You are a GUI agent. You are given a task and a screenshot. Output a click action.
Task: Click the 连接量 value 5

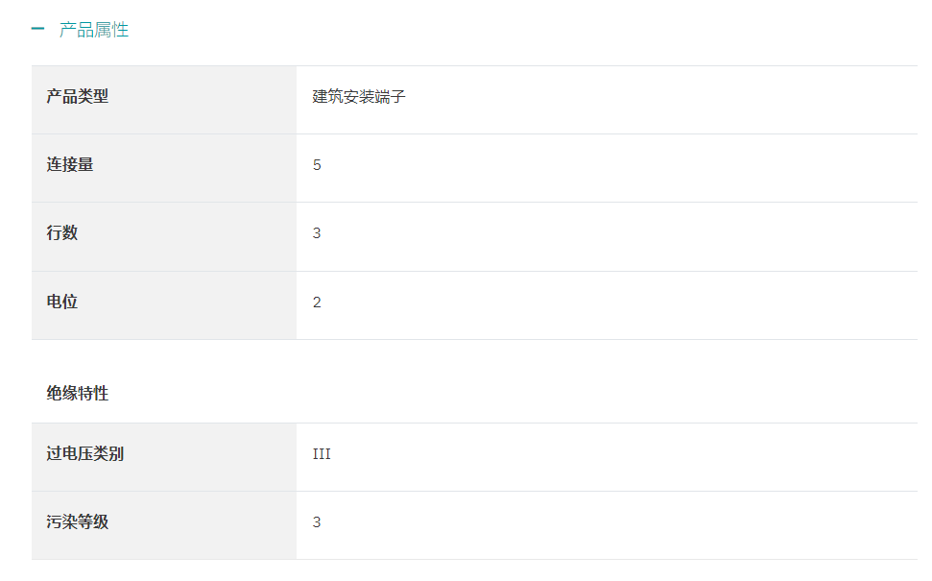coord(317,165)
